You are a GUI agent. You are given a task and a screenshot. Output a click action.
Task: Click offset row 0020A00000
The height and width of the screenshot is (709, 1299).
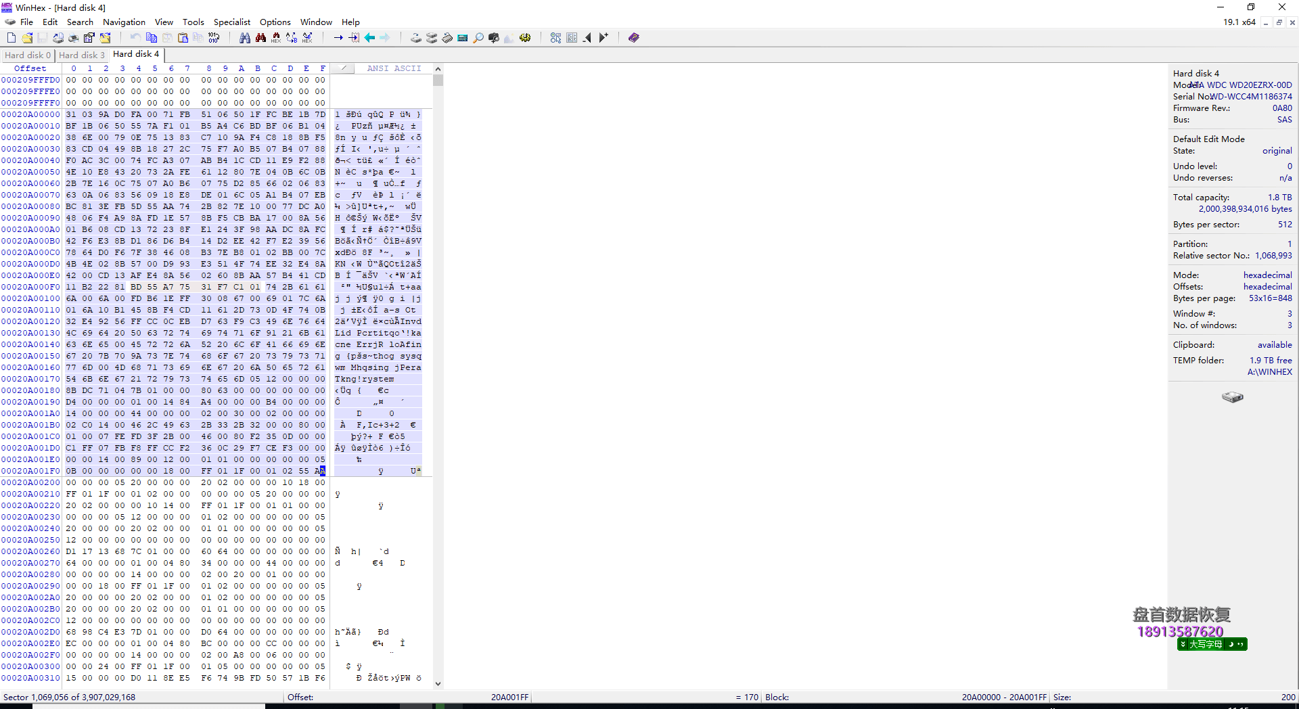point(30,114)
